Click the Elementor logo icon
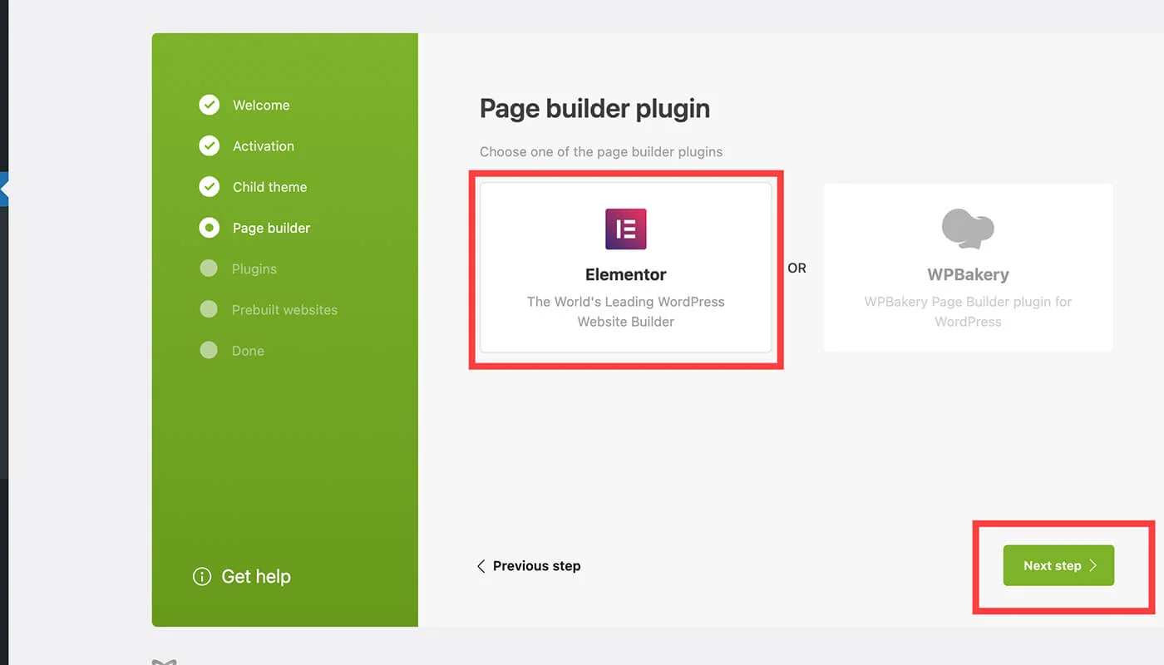The height and width of the screenshot is (665, 1164). (625, 229)
